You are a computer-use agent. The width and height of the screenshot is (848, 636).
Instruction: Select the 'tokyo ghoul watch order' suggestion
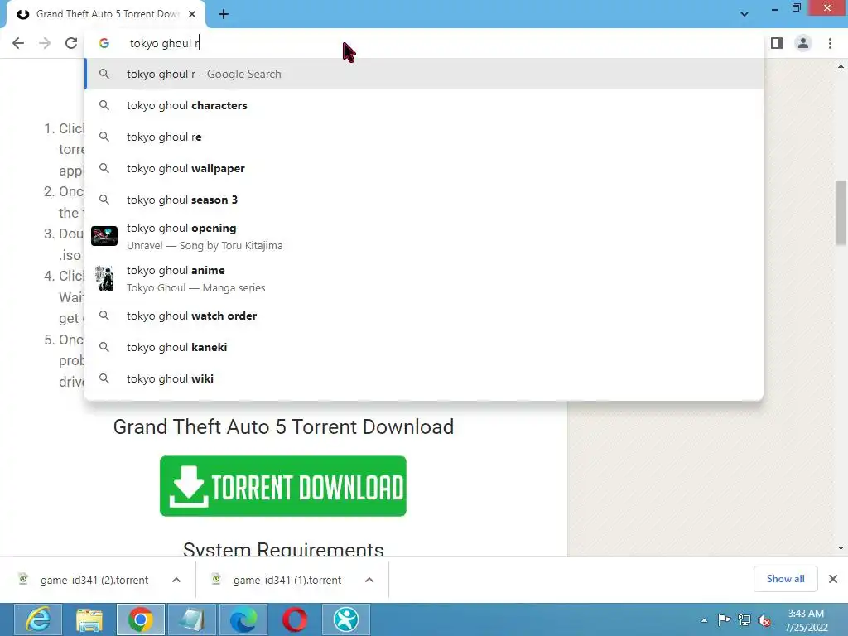(x=424, y=316)
